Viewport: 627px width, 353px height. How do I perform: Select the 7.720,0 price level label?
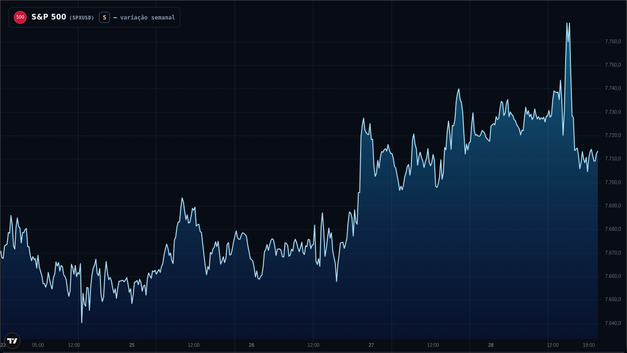(613, 136)
